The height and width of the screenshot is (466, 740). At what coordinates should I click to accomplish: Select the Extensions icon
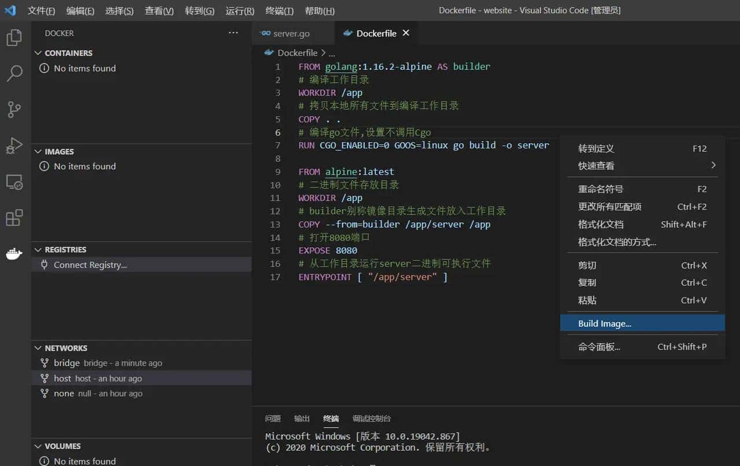pyautogui.click(x=14, y=218)
